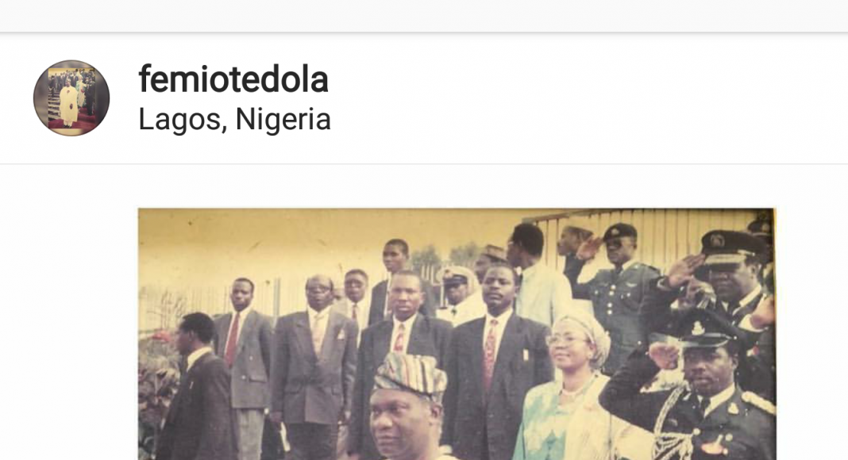Open the Lagos, Nigeria location link
848x460 pixels.
(234, 119)
